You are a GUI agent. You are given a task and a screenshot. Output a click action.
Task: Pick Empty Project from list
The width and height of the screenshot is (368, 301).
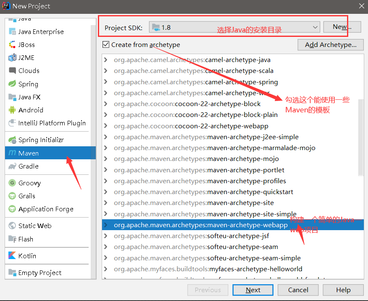click(47, 272)
